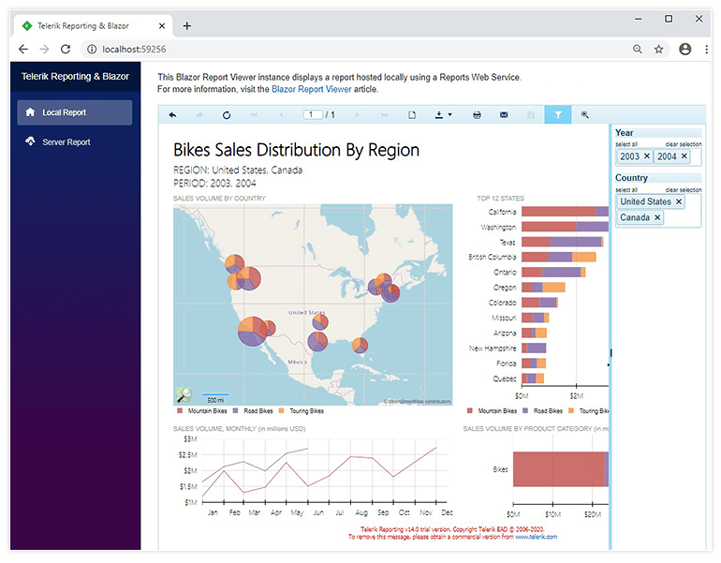721x563 pixels.
Task: Click clear selection under Country
Action: [x=684, y=189]
